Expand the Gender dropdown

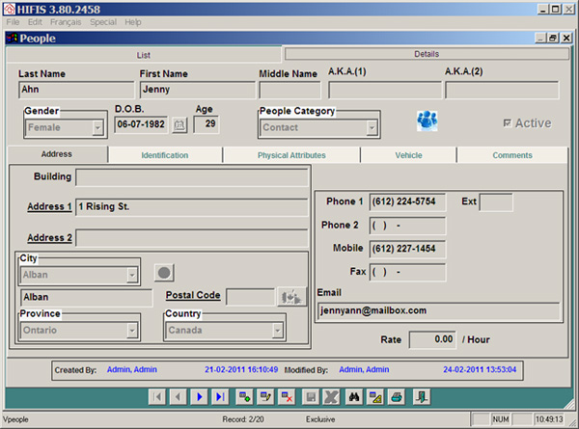97,126
